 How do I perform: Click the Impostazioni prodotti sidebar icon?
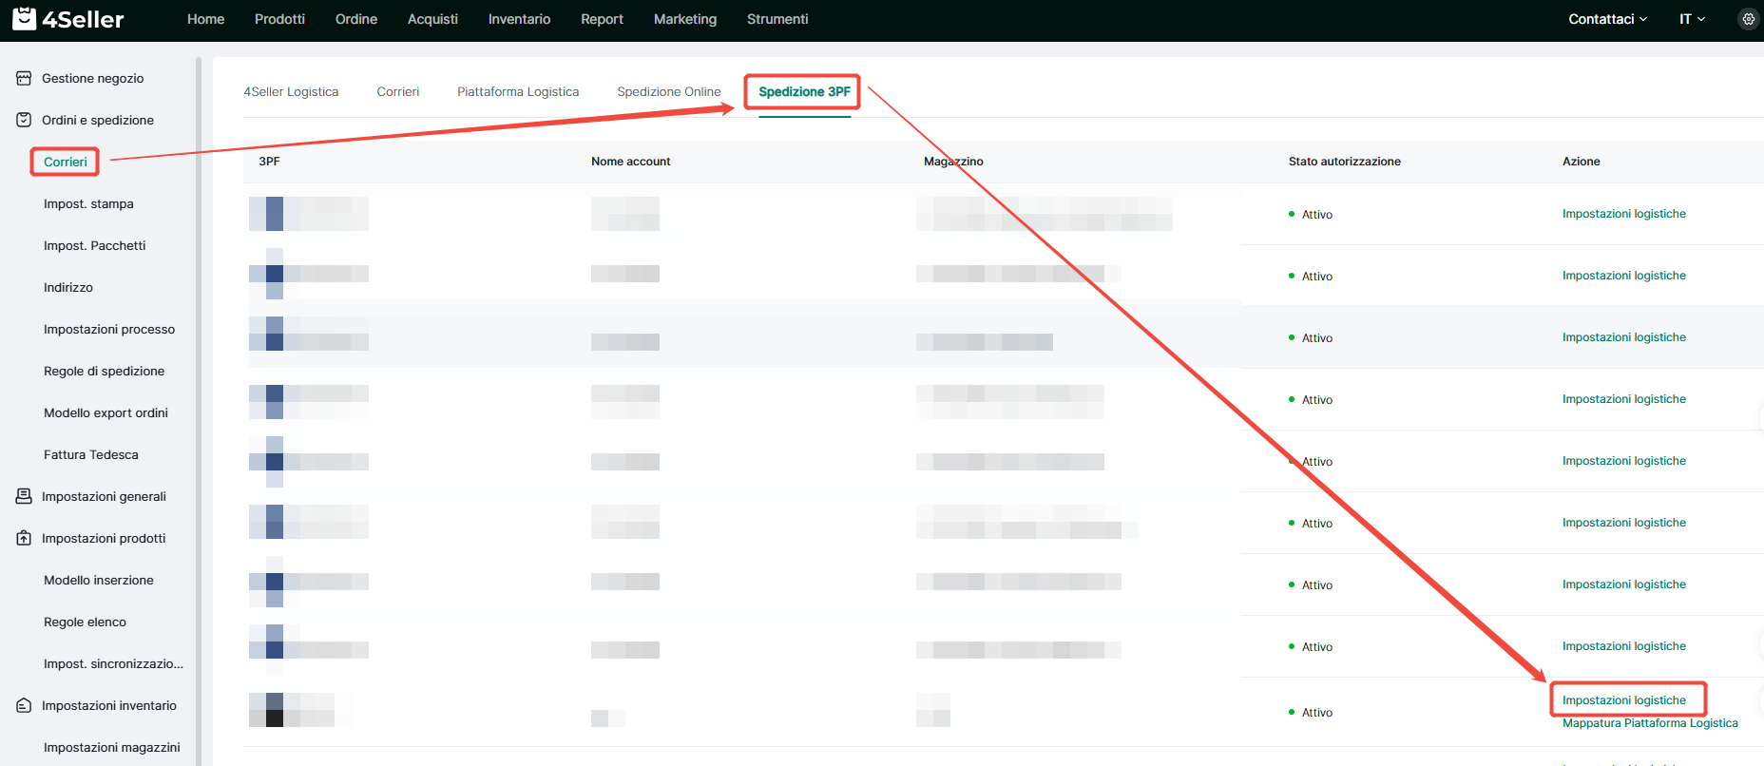(x=24, y=538)
